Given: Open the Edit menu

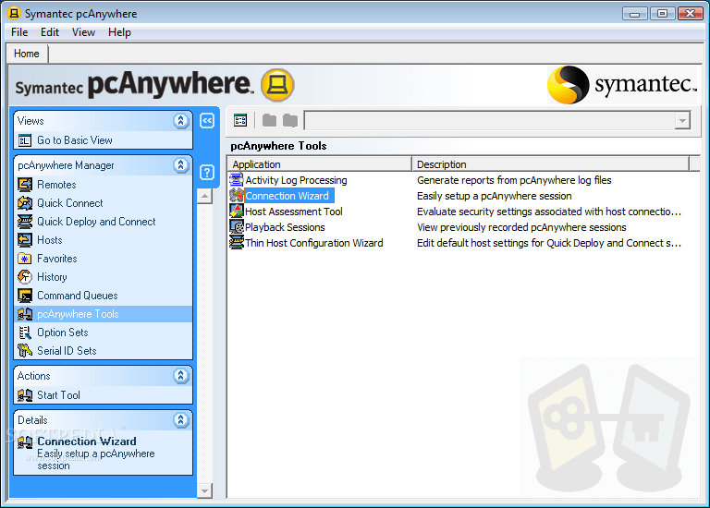Looking at the screenshot, I should tap(50, 32).
